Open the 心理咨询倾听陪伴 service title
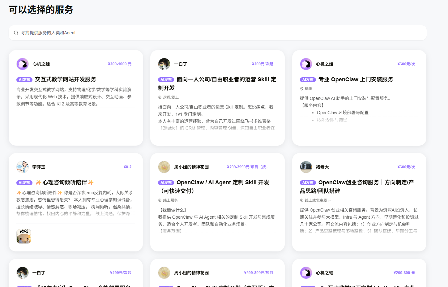Image resolution: width=448 pixels, height=287 pixels. point(65,182)
